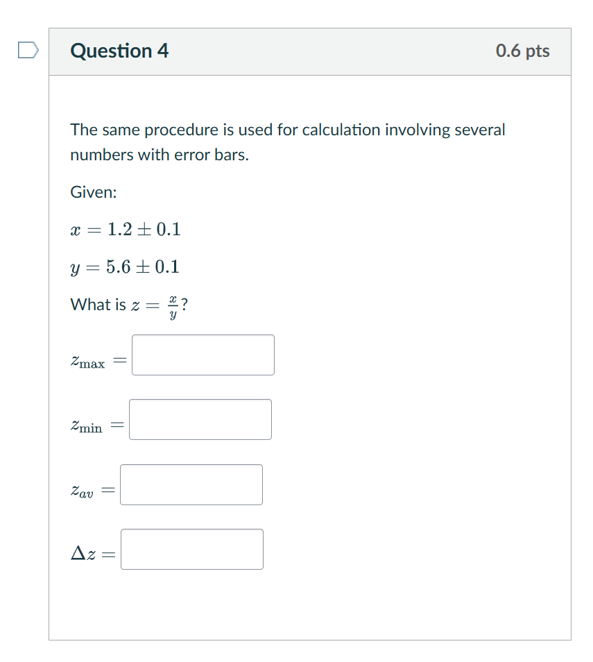Click the 0.6 pts label
The height and width of the screenshot is (662, 593).
click(x=523, y=51)
